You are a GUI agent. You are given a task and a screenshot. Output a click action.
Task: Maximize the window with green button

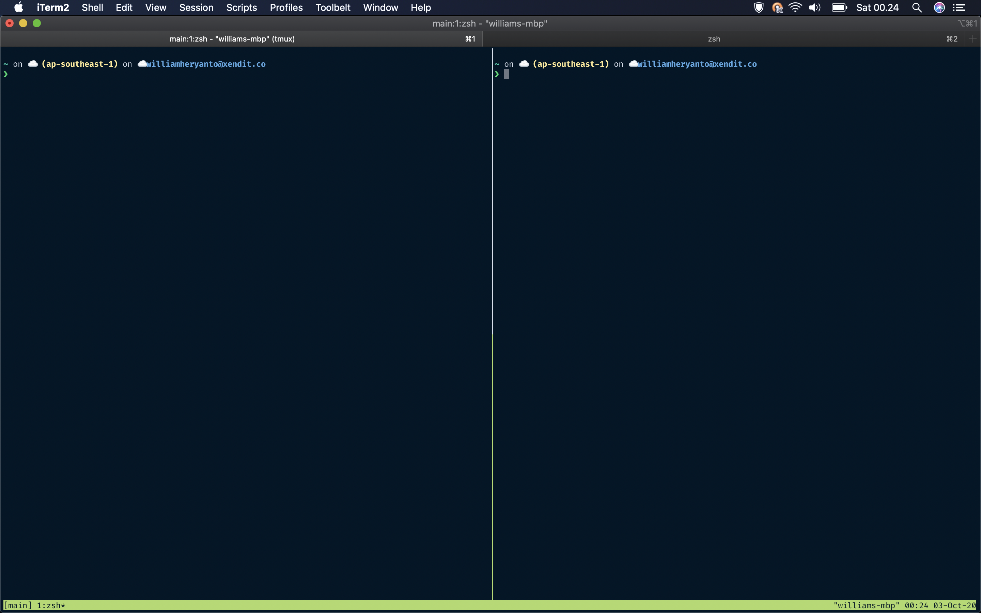37,23
